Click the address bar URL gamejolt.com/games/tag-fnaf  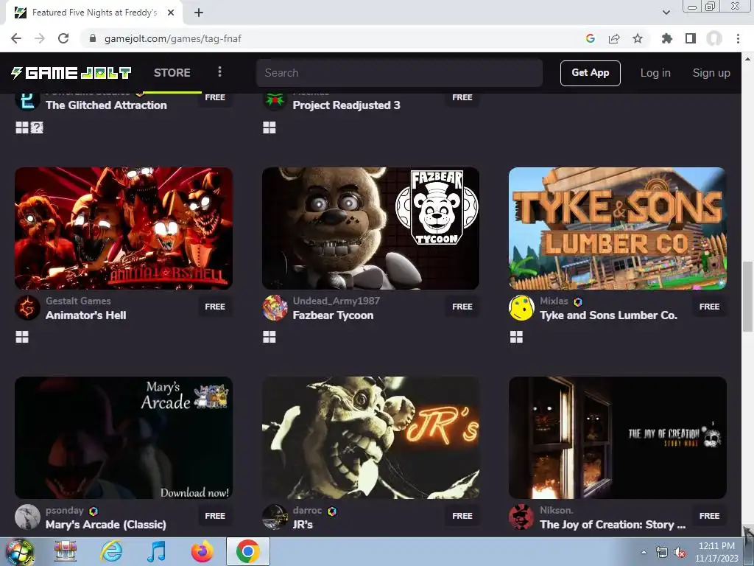coord(172,38)
